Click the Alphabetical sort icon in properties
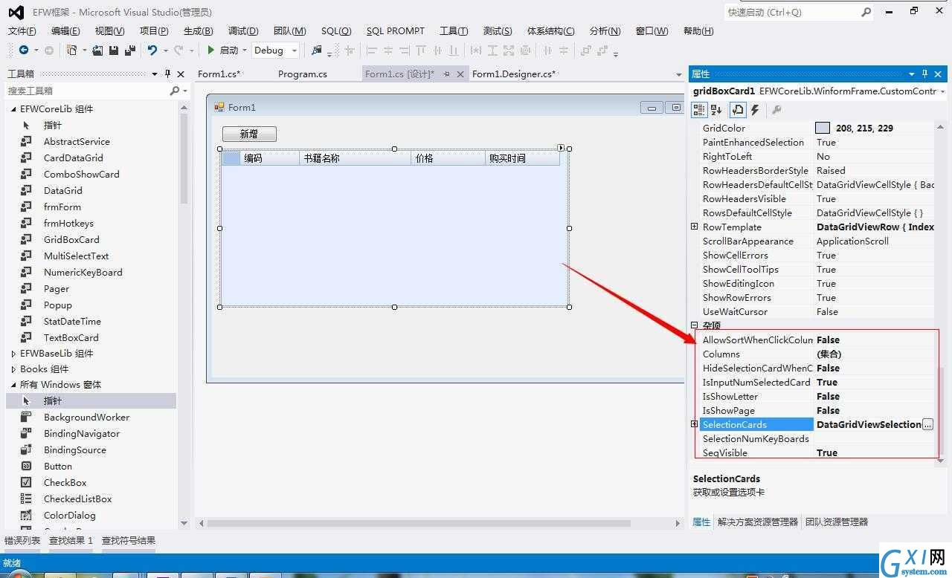The height and width of the screenshot is (578, 952). pos(716,110)
